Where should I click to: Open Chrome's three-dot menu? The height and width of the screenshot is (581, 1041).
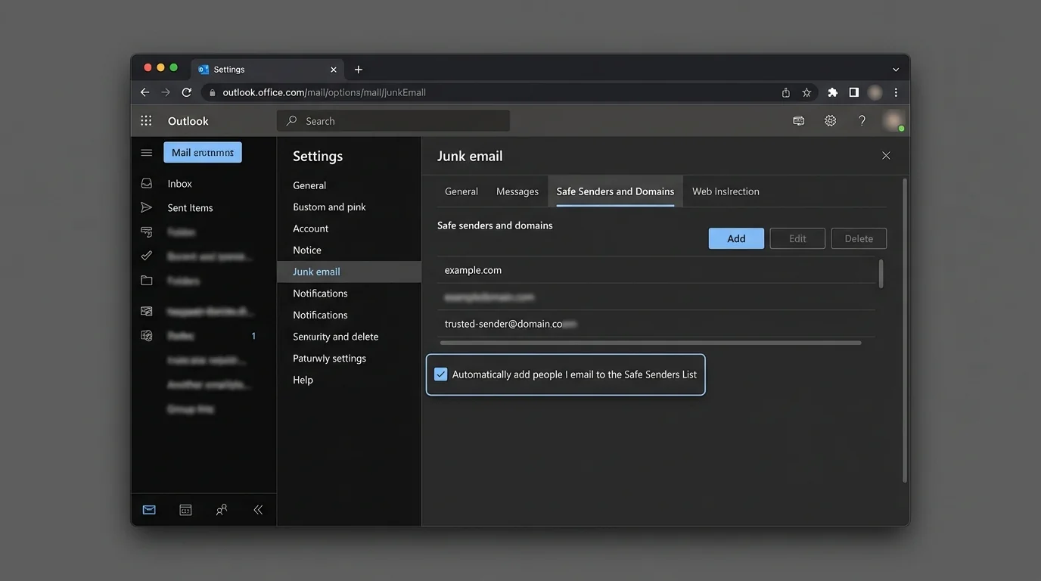click(896, 92)
